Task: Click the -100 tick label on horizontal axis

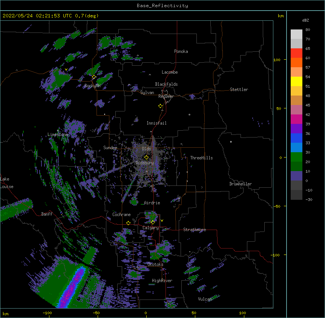Action: 47,313
